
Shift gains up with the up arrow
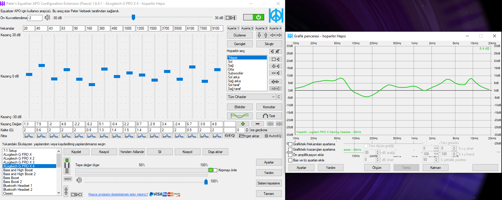pos(266,35)
